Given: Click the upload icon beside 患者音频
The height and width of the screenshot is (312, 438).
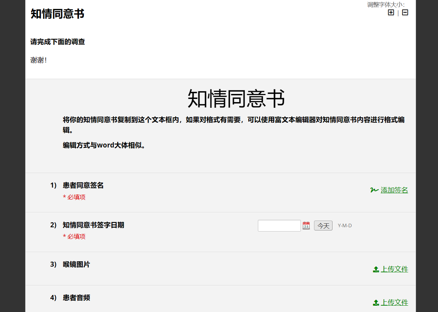Looking at the screenshot, I should click(x=375, y=302).
